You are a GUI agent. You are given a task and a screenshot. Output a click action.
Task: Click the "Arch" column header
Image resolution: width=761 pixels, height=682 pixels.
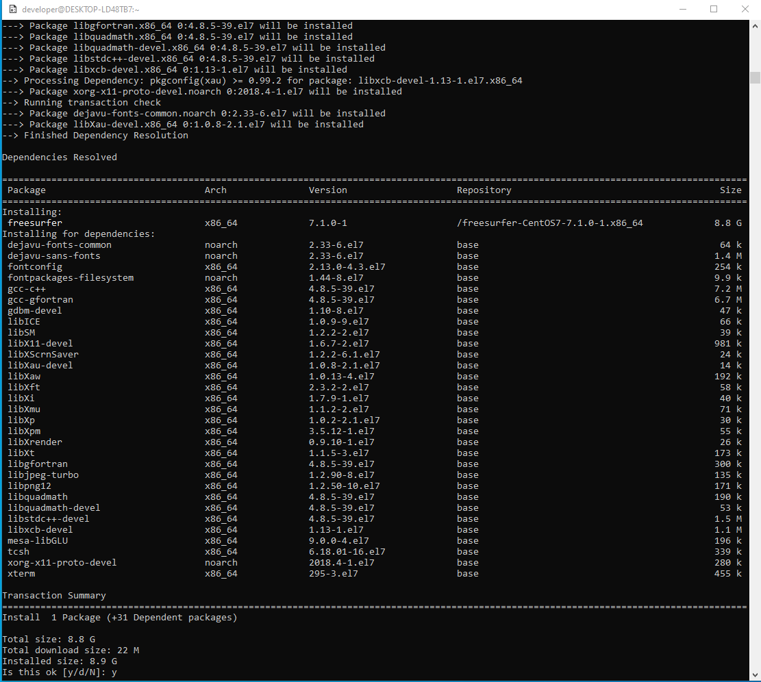click(215, 190)
